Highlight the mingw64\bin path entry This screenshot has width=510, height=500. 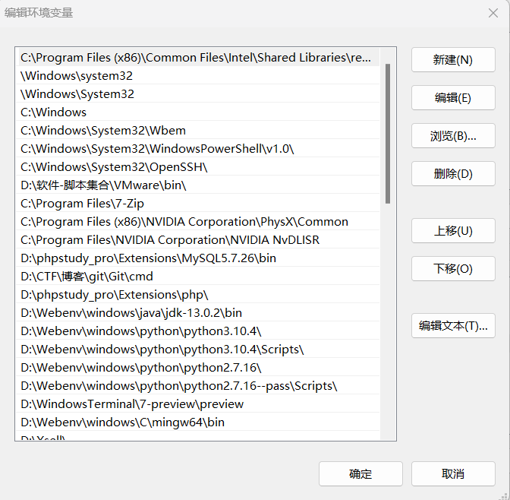(x=122, y=422)
